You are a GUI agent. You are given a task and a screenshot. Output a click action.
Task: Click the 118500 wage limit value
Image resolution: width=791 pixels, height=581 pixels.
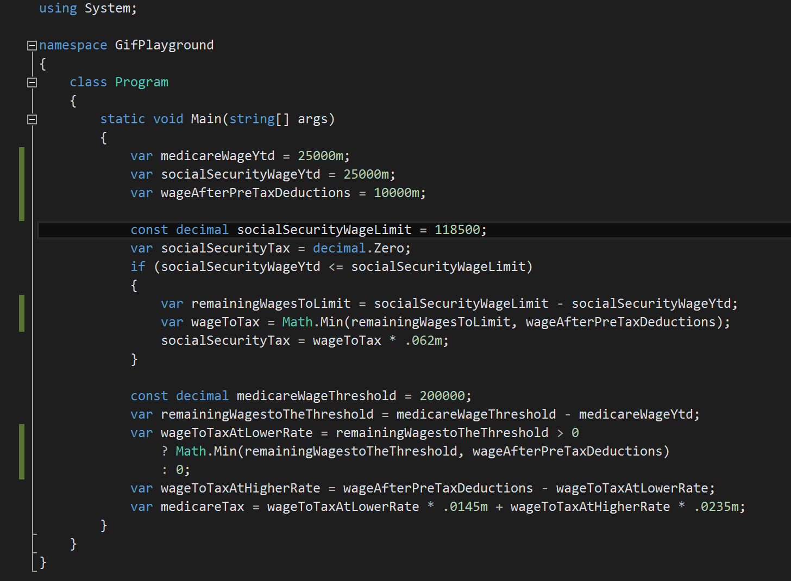click(457, 230)
